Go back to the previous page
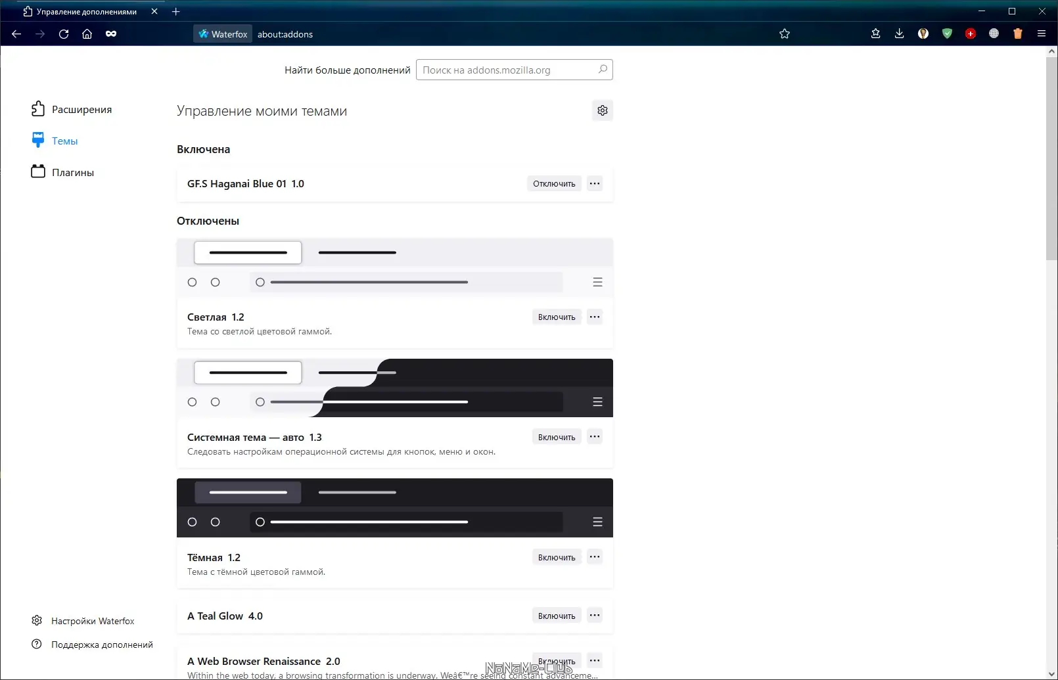 16,34
